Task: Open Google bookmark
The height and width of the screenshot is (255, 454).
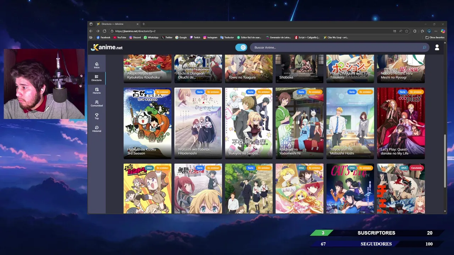Action: click(x=181, y=38)
